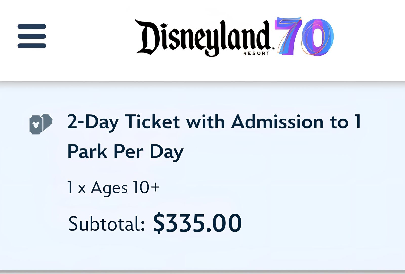The height and width of the screenshot is (274, 405).
Task: Click the "Park Per Day" title line
Action: [x=125, y=152]
